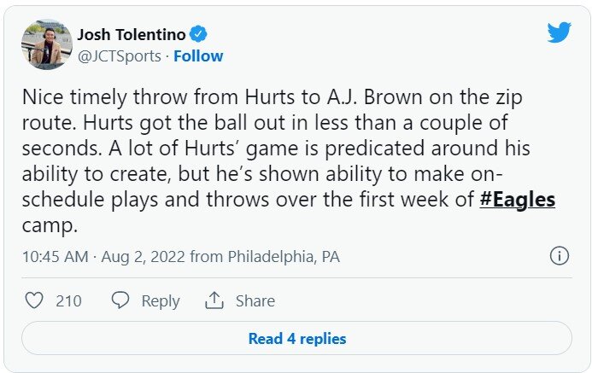592x373 pixels.
Task: Click the 10:45 AM time
Action: pyautogui.click(x=56, y=256)
